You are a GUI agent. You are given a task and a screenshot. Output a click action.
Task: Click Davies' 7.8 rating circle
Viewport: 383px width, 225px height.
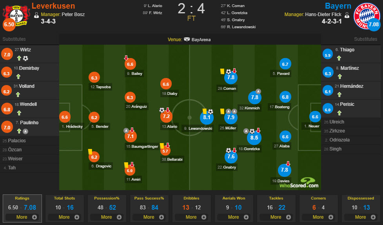(x=284, y=170)
